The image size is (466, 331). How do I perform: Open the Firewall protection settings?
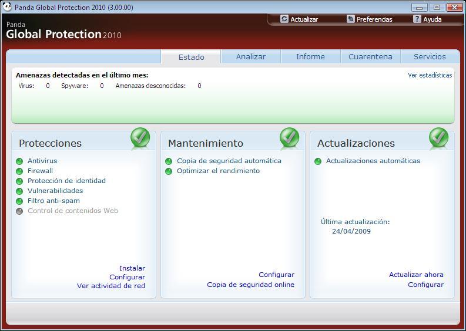[x=40, y=171]
